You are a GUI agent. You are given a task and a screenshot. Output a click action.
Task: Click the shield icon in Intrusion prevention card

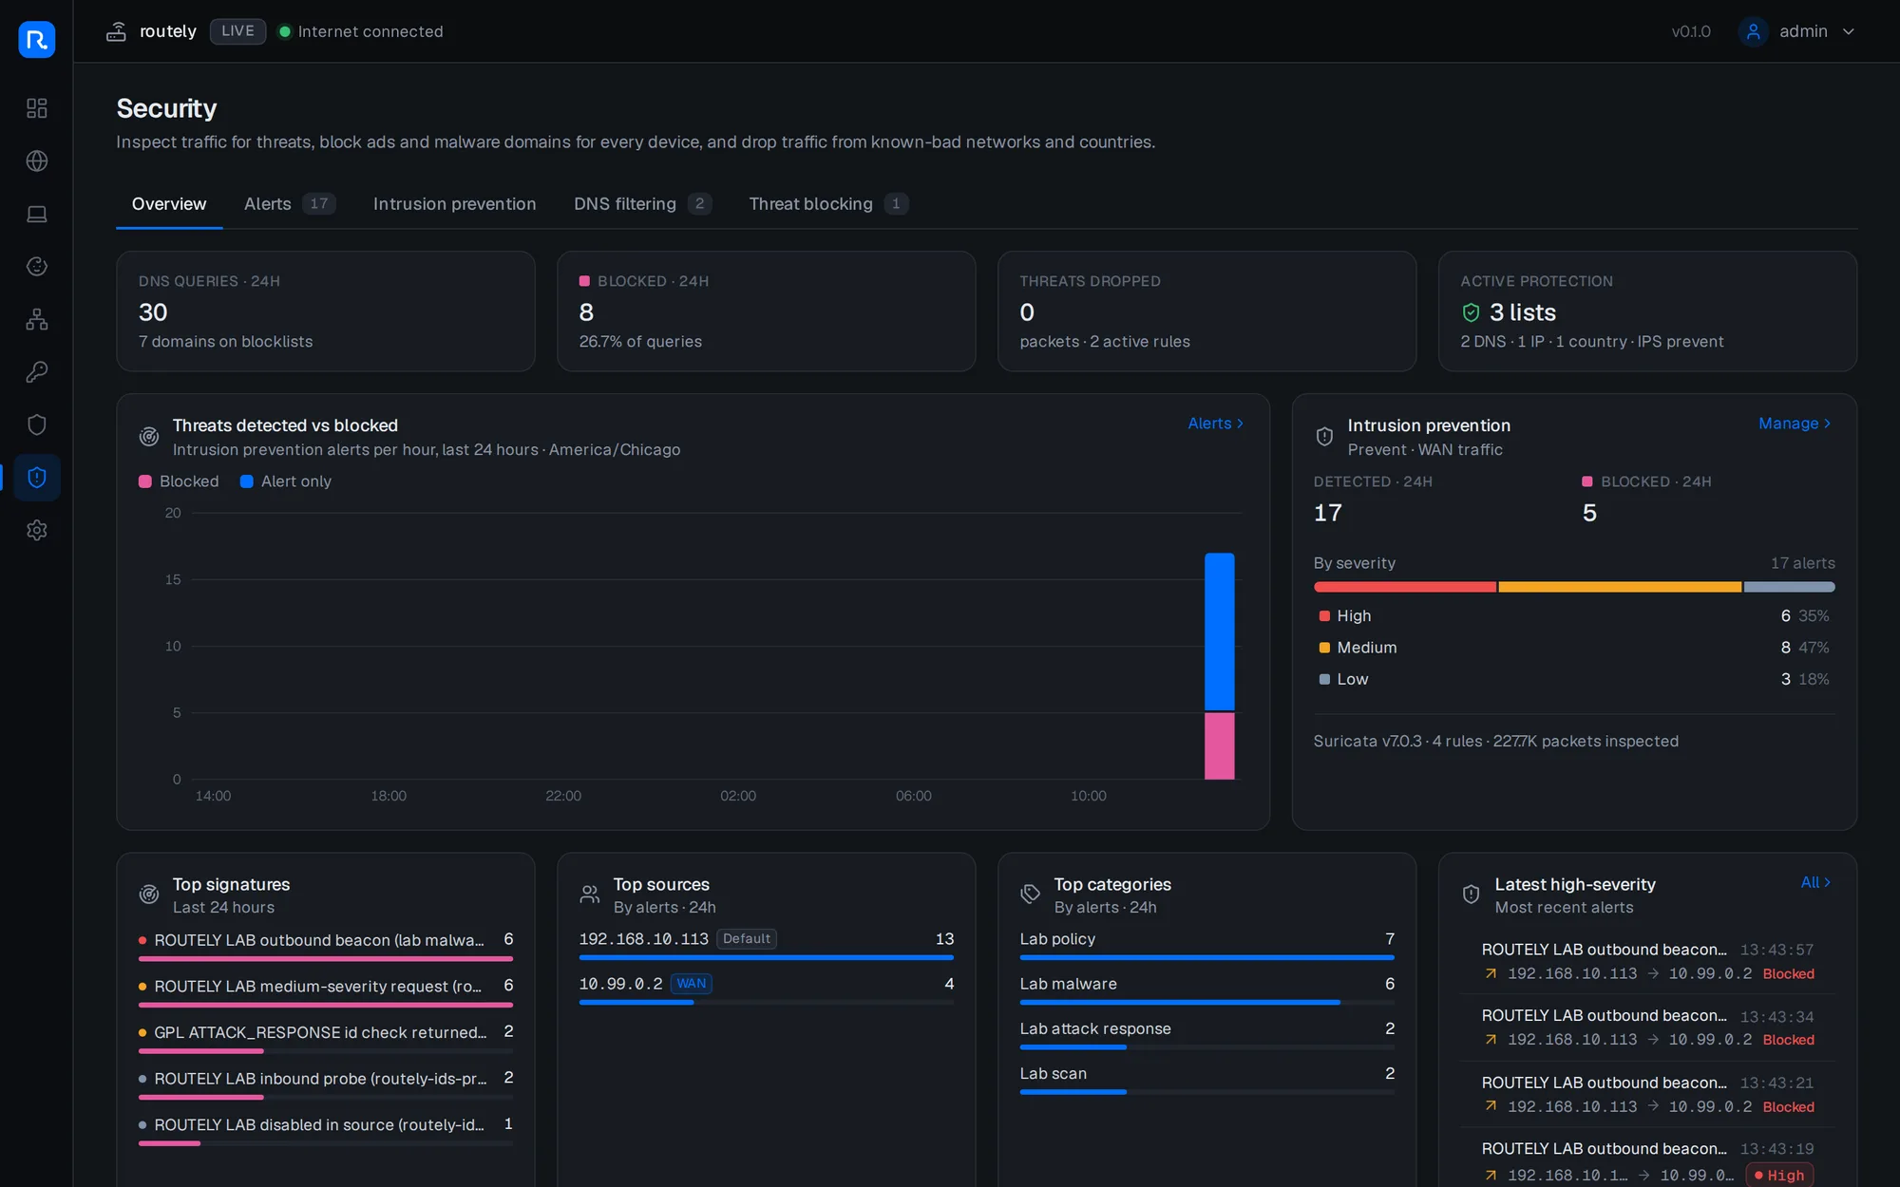[x=1324, y=437]
